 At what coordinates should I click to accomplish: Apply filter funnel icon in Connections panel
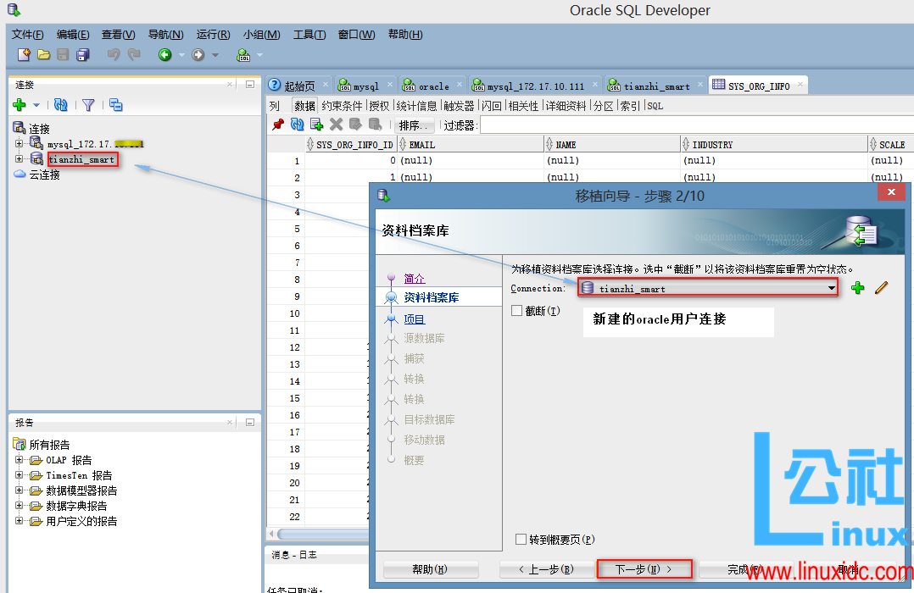88,105
